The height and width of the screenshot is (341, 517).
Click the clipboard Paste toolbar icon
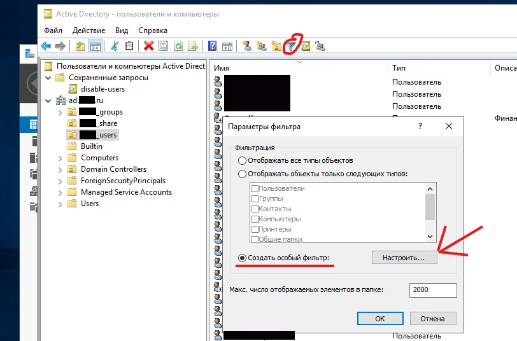click(x=129, y=46)
